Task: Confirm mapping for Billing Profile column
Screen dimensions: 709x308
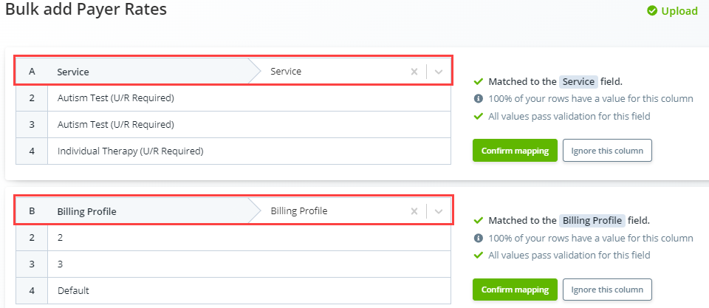Action: tap(515, 290)
